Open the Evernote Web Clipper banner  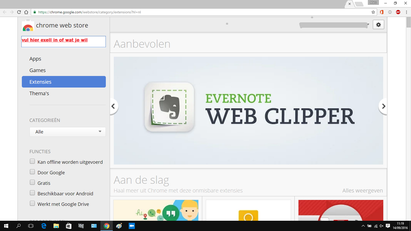point(248,111)
